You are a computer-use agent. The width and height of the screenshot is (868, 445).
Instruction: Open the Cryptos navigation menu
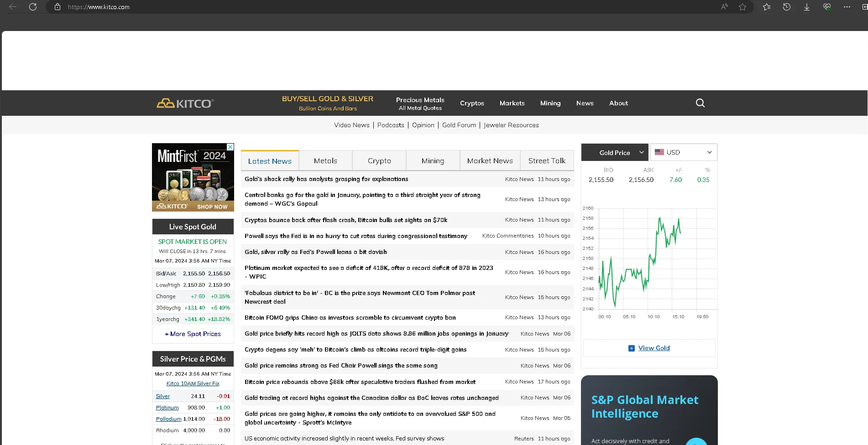coord(472,103)
